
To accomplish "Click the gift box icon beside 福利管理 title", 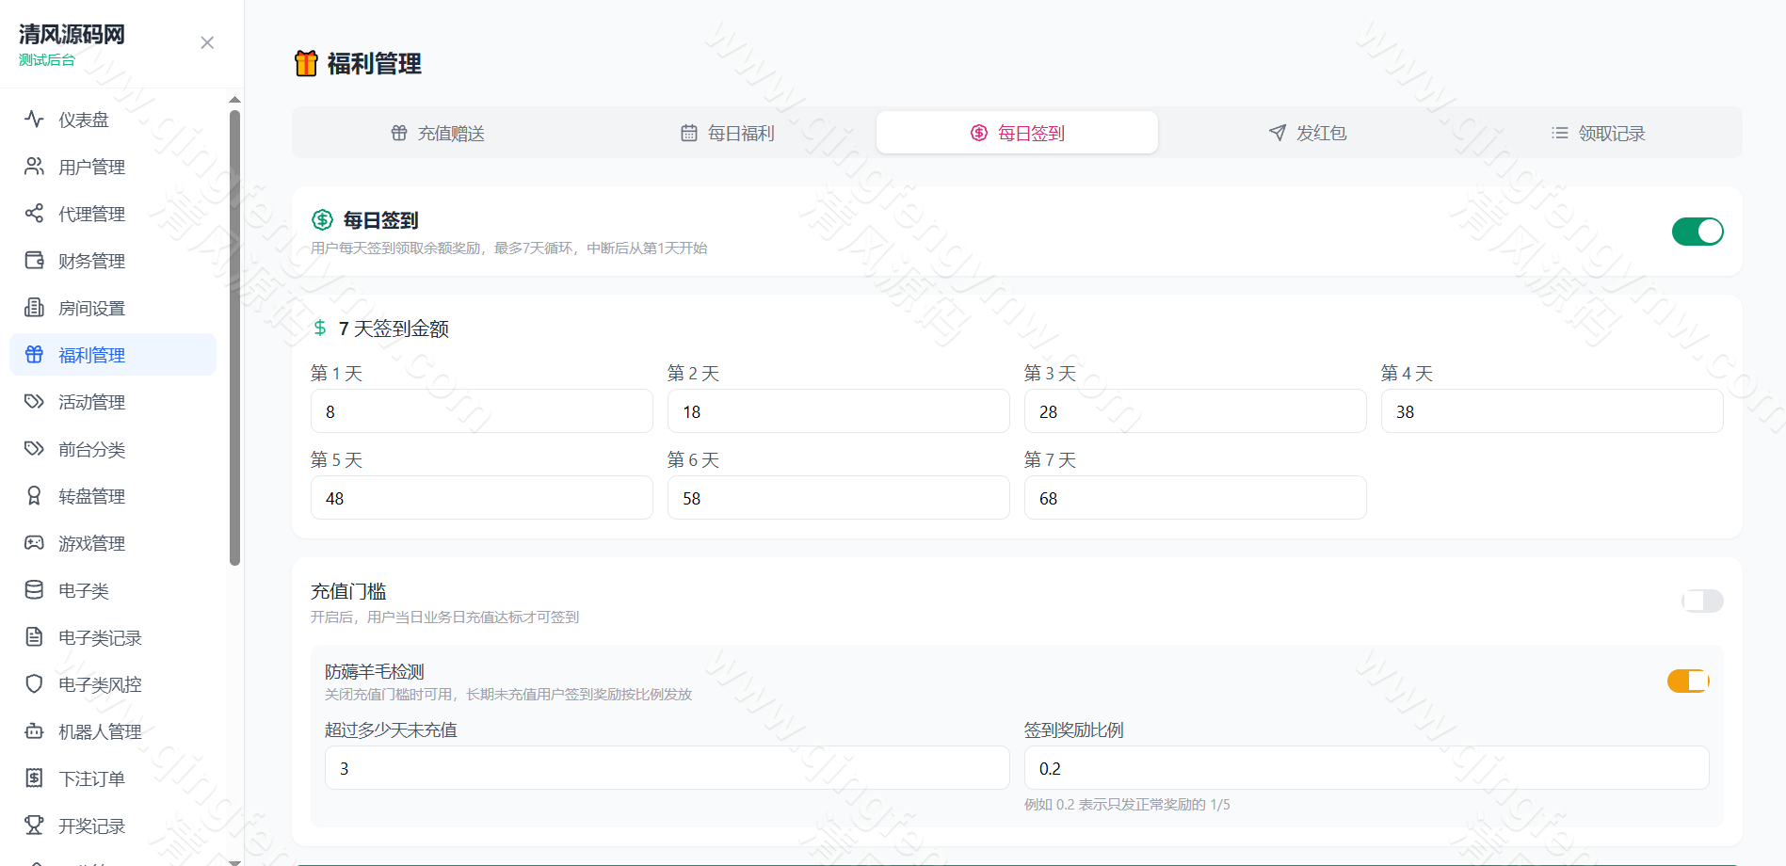I will (x=306, y=63).
